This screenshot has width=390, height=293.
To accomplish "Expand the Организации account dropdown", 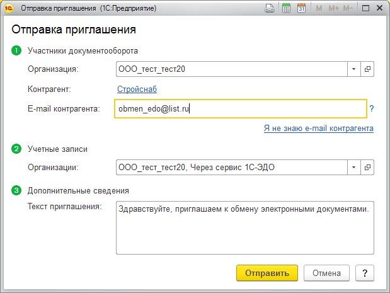I will 353,167.
